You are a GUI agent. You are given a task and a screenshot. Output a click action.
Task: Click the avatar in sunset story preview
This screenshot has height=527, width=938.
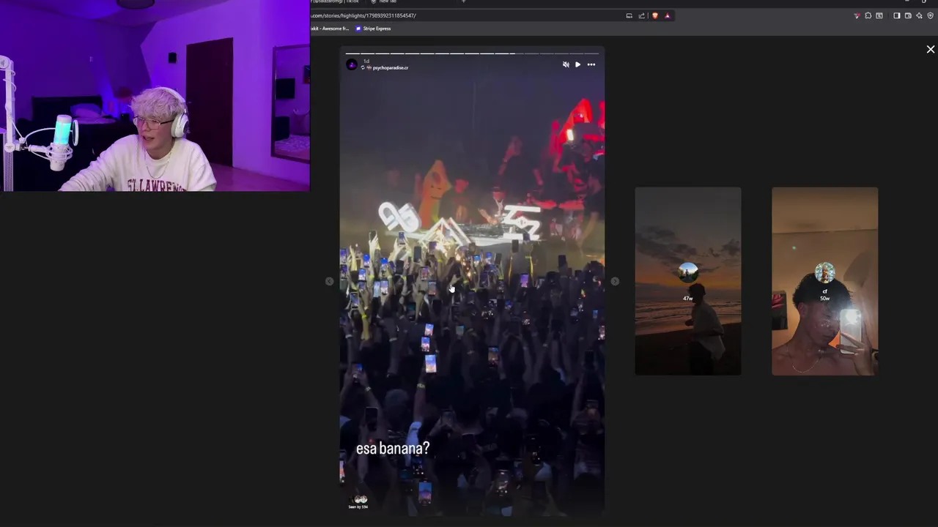[688, 273]
